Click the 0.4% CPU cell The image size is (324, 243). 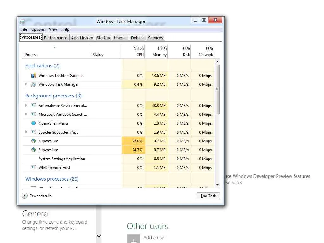coord(134,84)
